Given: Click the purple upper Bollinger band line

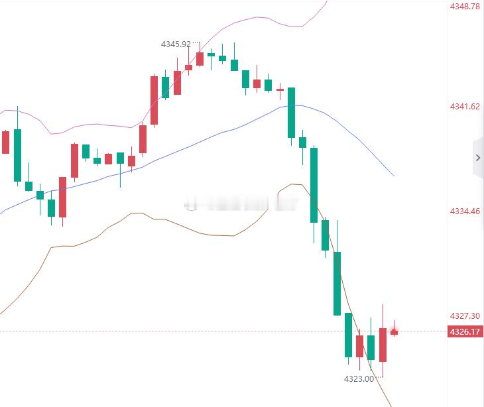Looking at the screenshot, I should (93, 125).
